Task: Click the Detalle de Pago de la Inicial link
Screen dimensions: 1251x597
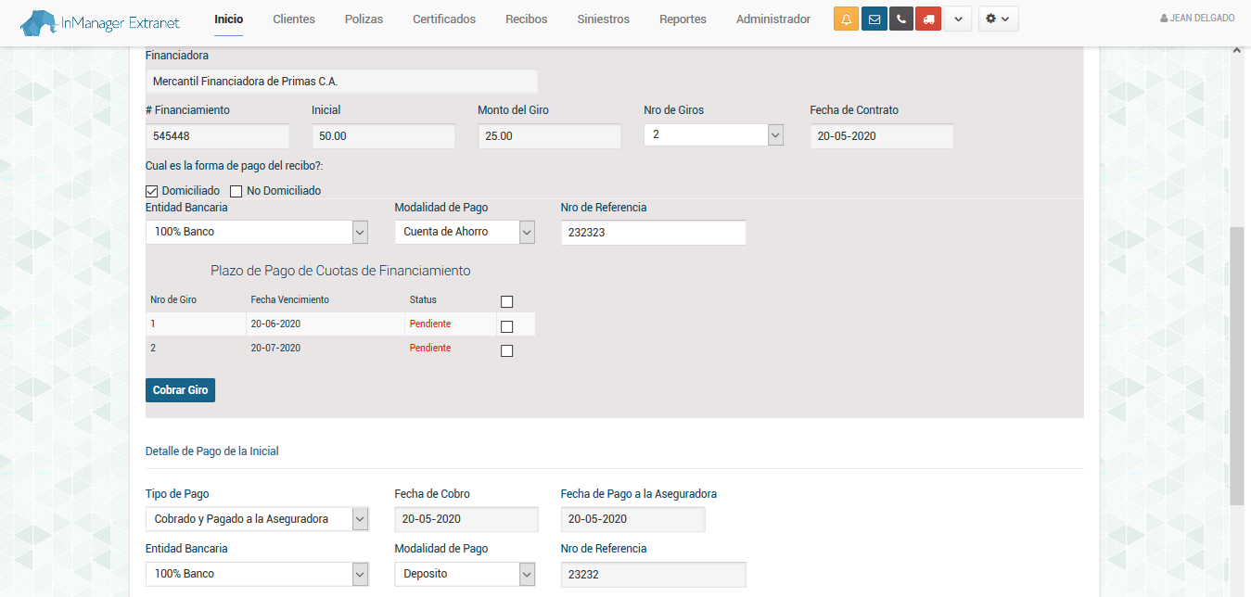Action: click(212, 451)
